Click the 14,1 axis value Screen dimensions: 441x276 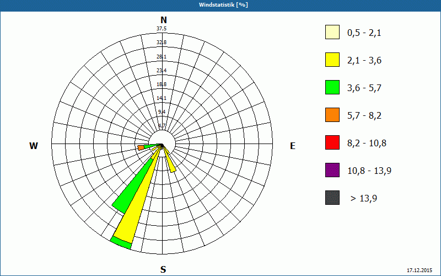(162, 98)
